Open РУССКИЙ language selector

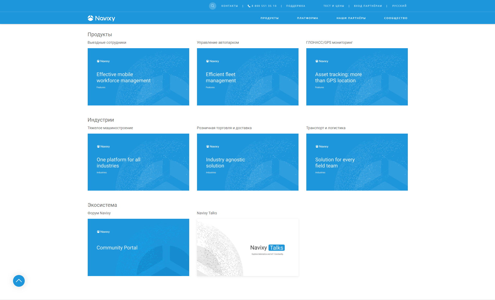coord(399,6)
